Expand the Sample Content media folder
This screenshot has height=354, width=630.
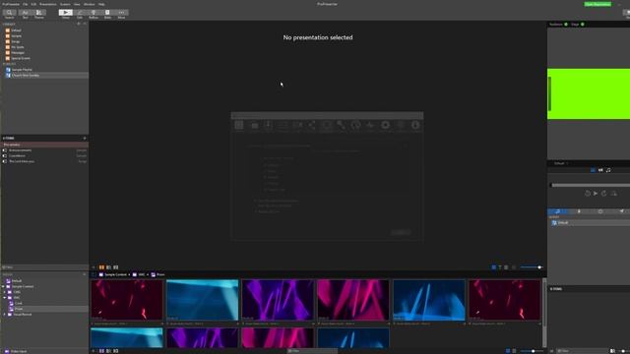[4, 286]
